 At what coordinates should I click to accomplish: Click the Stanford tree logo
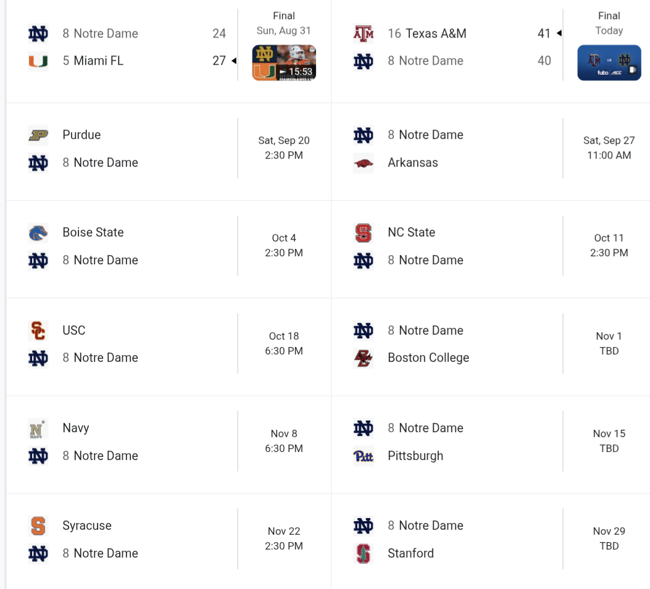(364, 553)
